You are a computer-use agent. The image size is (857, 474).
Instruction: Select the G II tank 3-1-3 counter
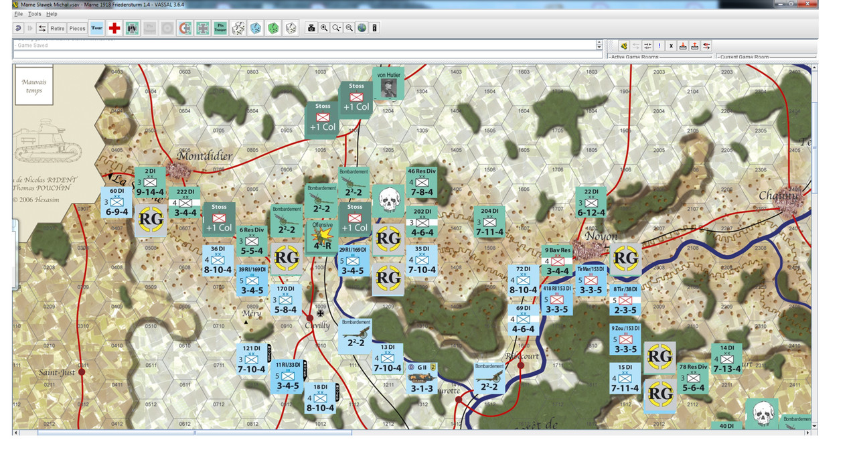point(422,378)
